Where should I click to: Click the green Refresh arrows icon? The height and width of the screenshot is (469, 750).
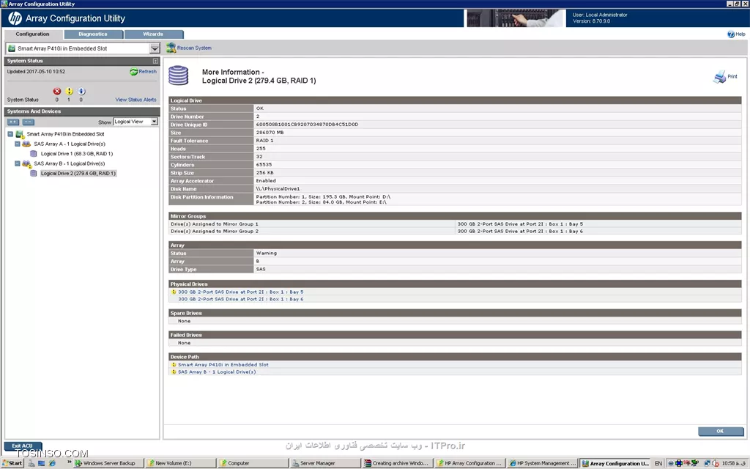[133, 72]
